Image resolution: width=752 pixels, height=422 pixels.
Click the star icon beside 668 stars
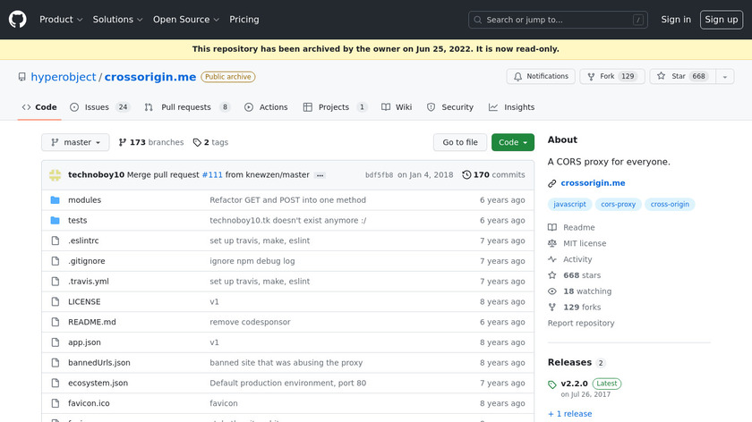(552, 275)
